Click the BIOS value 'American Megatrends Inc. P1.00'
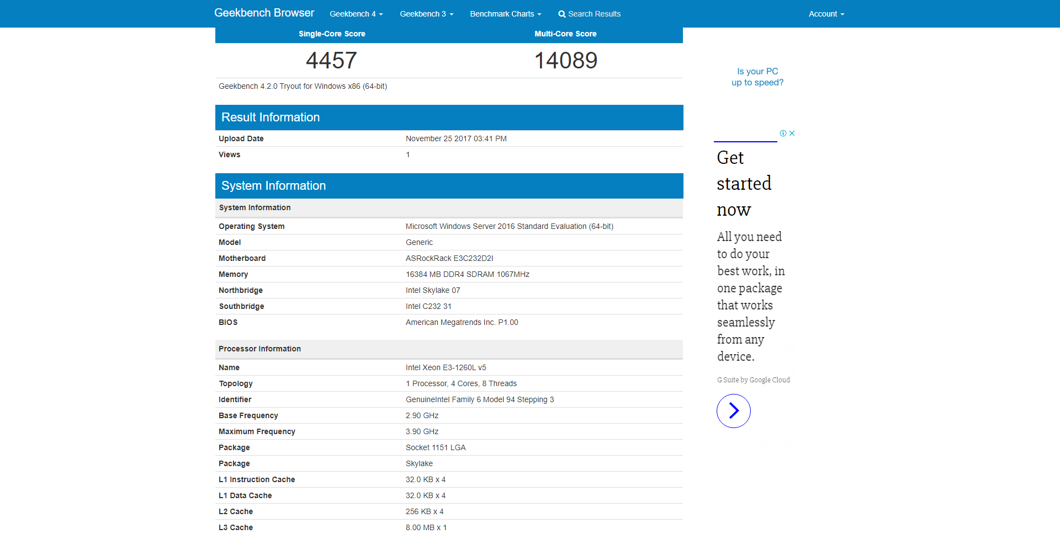1060x534 pixels. (x=462, y=322)
